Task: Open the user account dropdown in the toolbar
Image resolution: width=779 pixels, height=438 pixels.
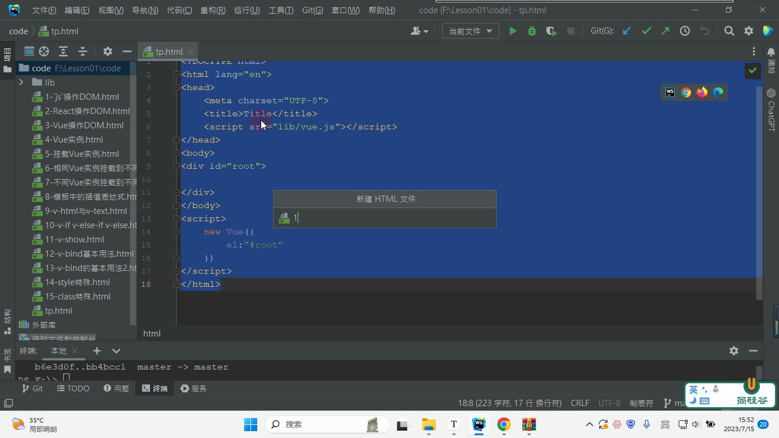Action: pyautogui.click(x=419, y=31)
